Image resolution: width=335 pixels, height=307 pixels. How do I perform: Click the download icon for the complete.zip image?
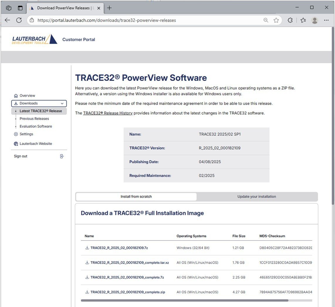pos(87,292)
